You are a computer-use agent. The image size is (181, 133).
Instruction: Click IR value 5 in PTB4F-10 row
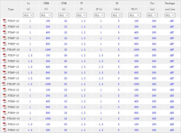tap(119, 32)
